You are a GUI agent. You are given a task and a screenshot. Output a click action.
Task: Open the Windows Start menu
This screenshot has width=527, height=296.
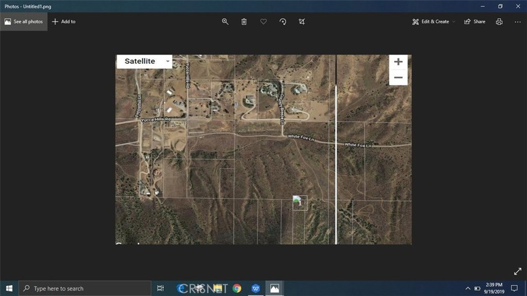[x=9, y=289]
